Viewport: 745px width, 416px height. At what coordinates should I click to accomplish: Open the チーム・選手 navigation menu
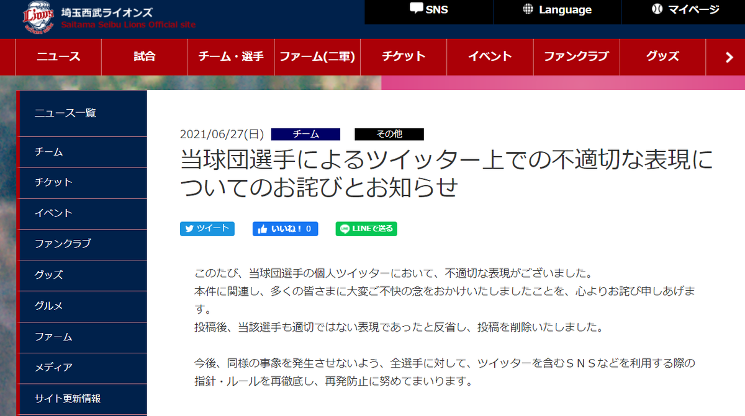[x=230, y=56]
